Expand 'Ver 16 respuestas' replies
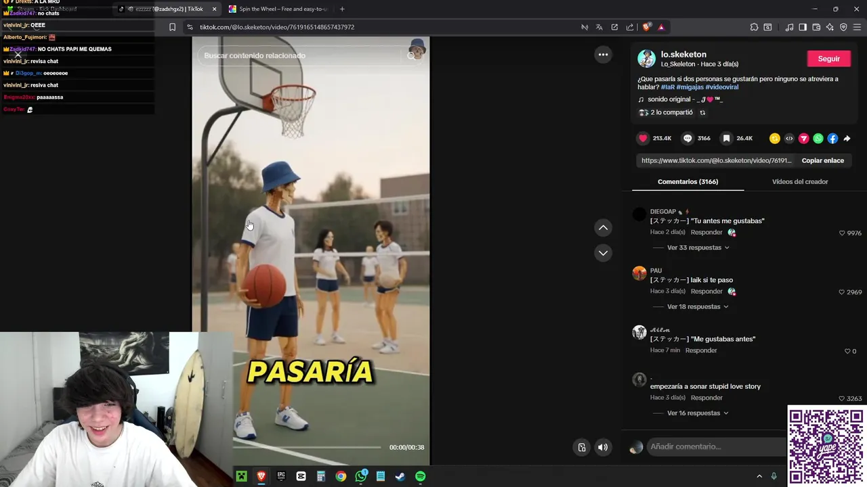 (698, 413)
